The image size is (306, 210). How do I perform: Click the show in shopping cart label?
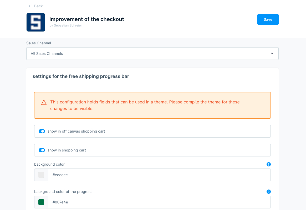tap(67, 150)
